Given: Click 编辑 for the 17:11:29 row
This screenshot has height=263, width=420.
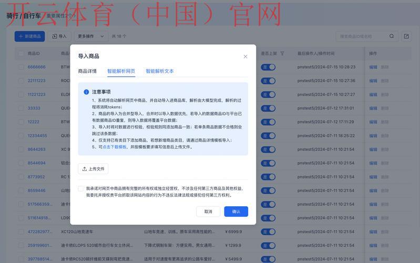Looking at the screenshot, I should 373,122.
